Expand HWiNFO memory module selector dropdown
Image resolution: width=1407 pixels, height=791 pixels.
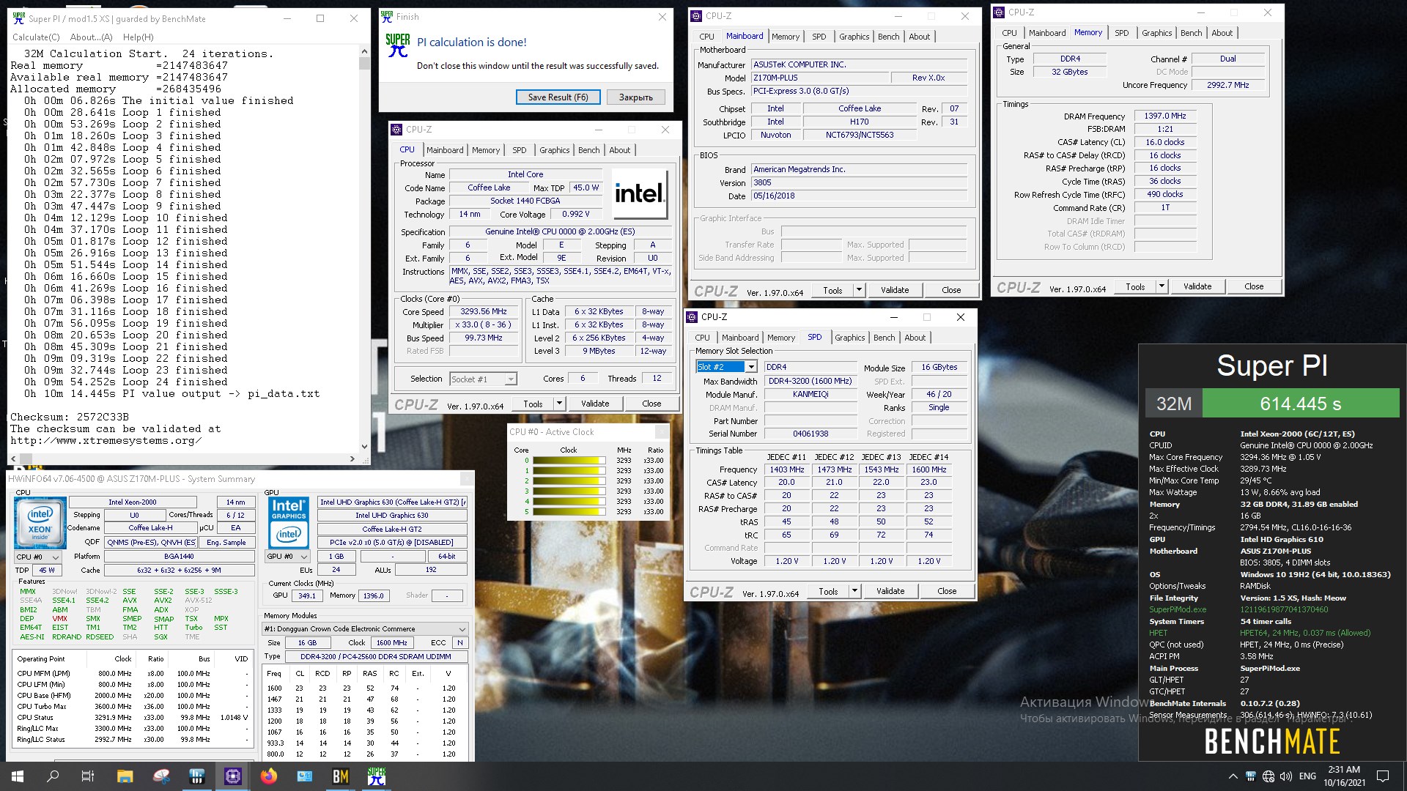tap(462, 629)
